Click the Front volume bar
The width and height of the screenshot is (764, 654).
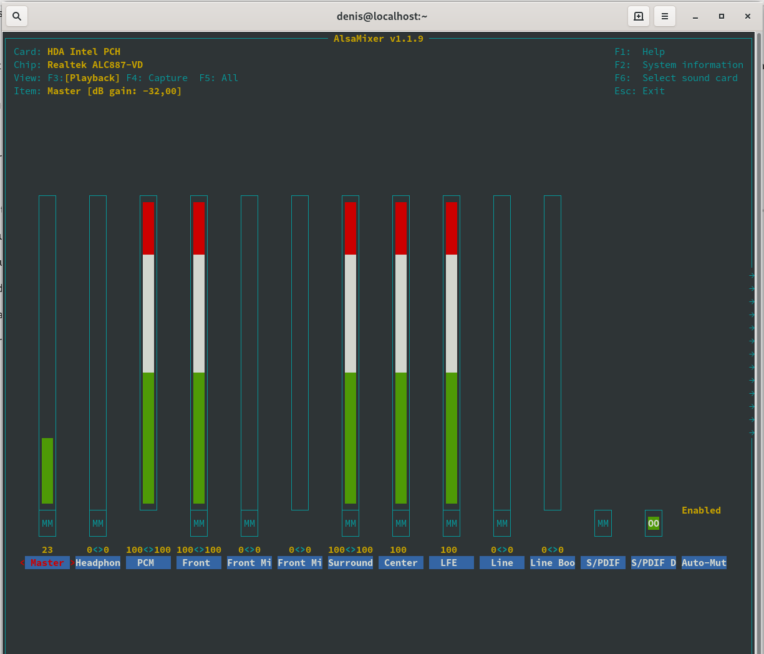point(199,353)
